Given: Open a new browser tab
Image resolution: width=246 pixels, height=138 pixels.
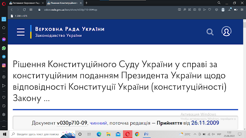Looking at the screenshot, I should click(86, 3).
